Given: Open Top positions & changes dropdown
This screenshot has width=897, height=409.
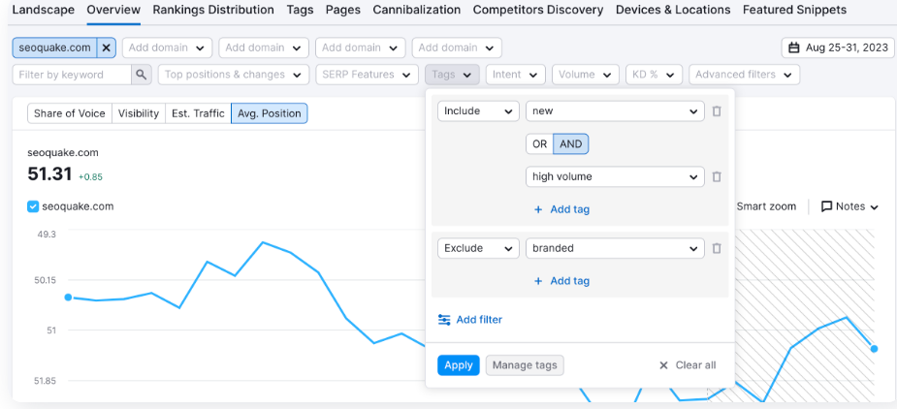Looking at the screenshot, I should [x=234, y=75].
